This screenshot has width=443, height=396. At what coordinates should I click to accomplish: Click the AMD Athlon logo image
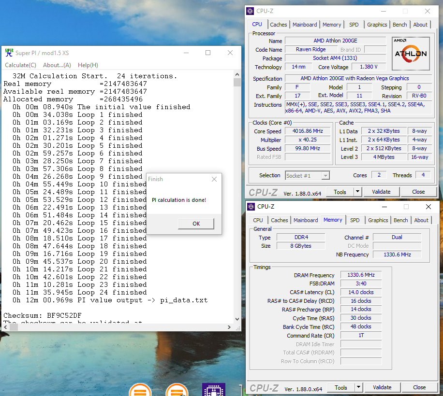(411, 54)
